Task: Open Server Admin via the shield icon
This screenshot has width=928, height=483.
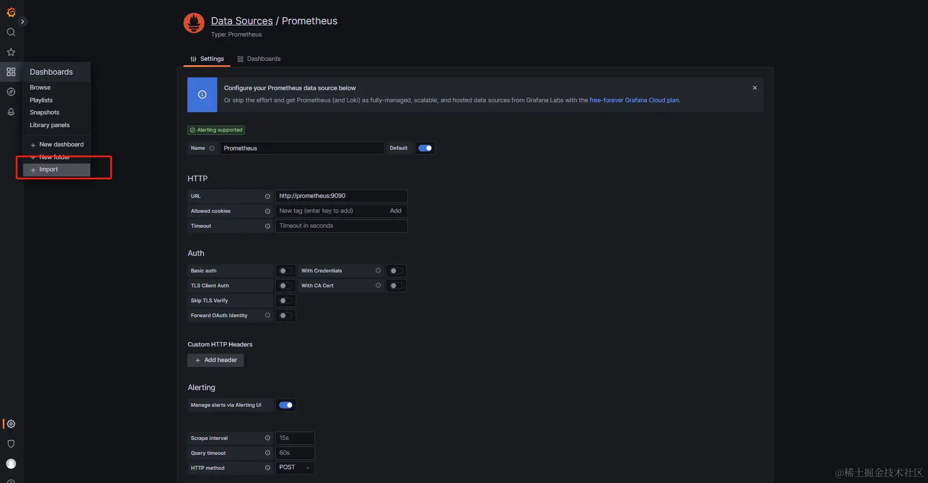Action: coord(11,444)
